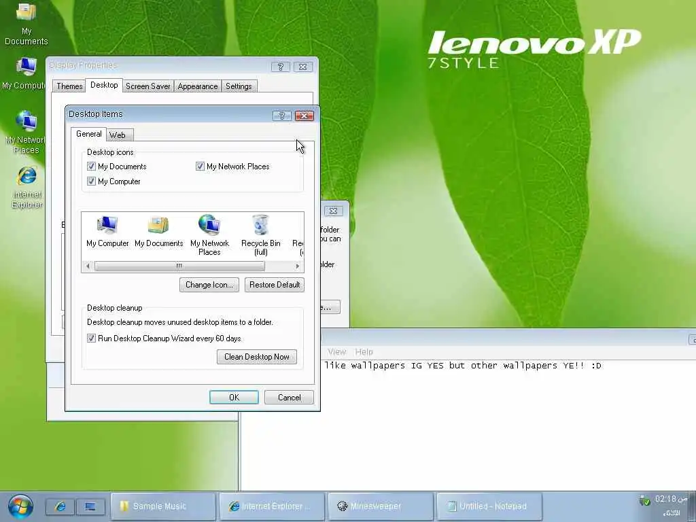Image resolution: width=696 pixels, height=522 pixels.
Task: Open My Documents desktop icon
Action: tap(26, 23)
